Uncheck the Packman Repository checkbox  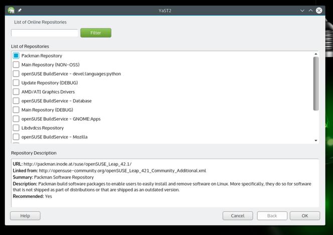(x=16, y=55)
